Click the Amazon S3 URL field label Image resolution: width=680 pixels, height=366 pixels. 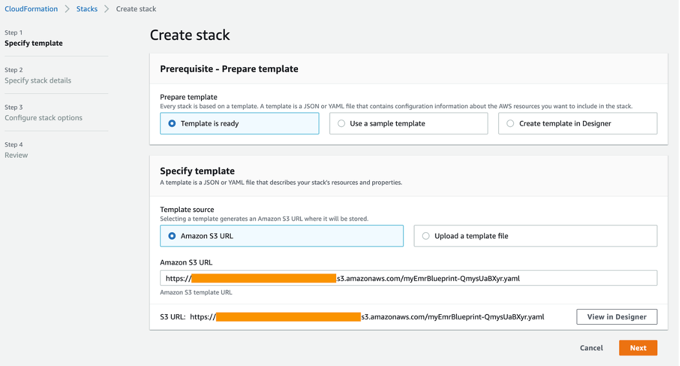(x=186, y=263)
